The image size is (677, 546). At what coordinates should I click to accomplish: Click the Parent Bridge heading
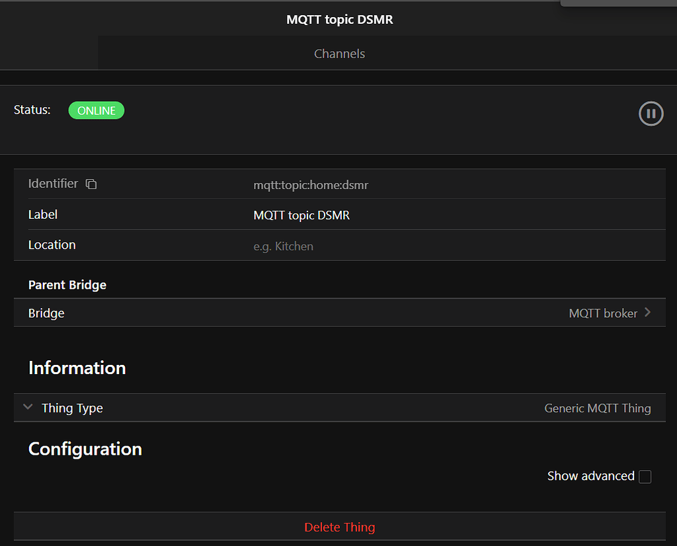[x=67, y=286]
